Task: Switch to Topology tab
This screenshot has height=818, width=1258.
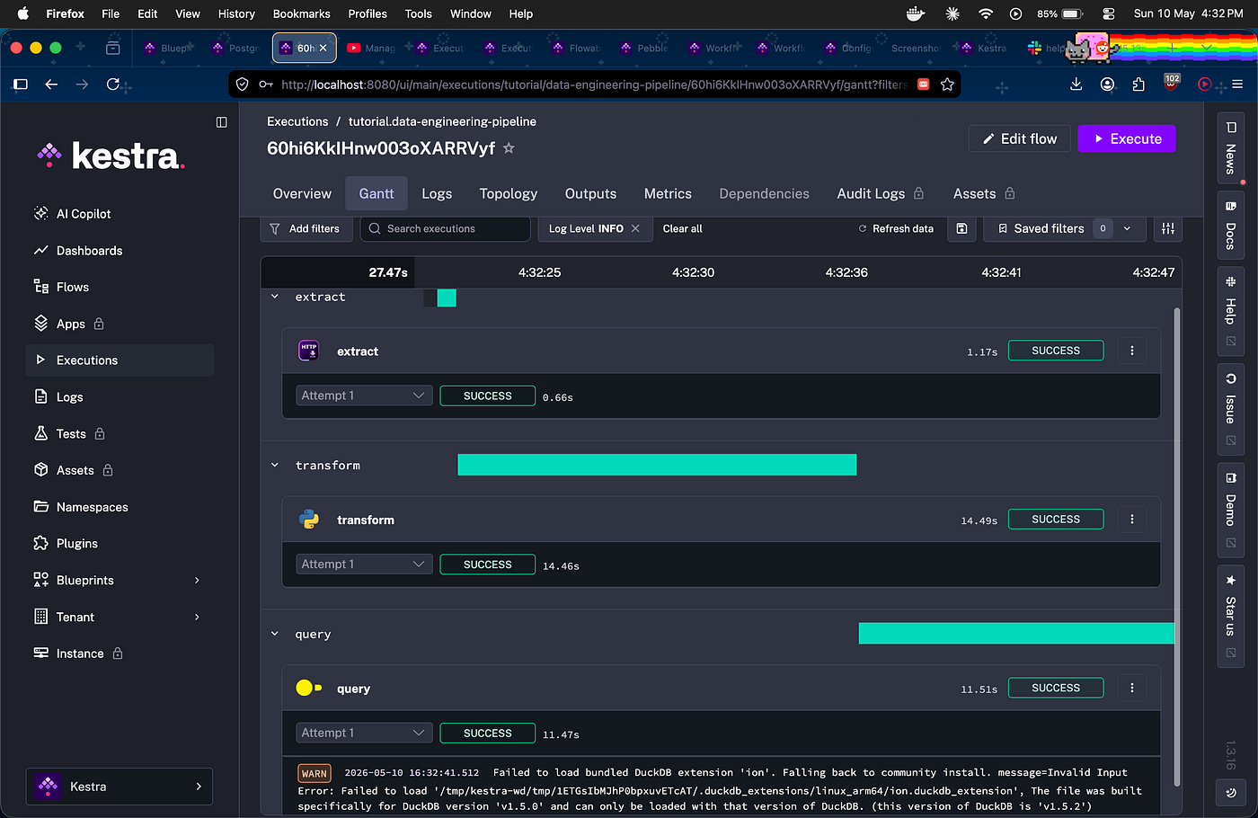Action: (x=509, y=194)
